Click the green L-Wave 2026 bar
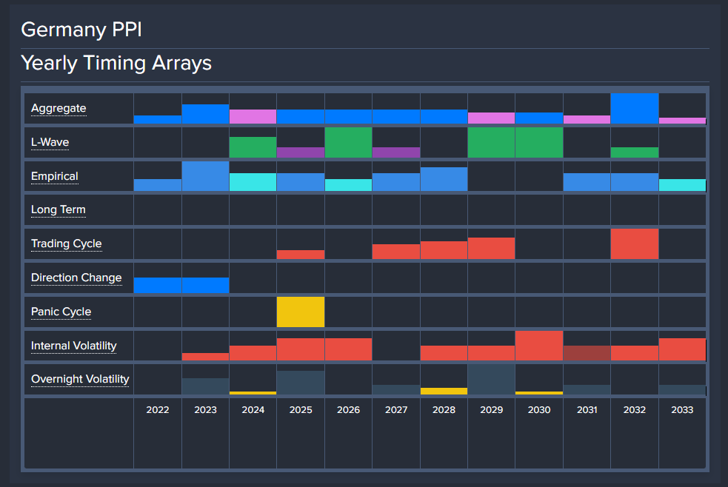This screenshot has height=487, width=728. tap(348, 142)
